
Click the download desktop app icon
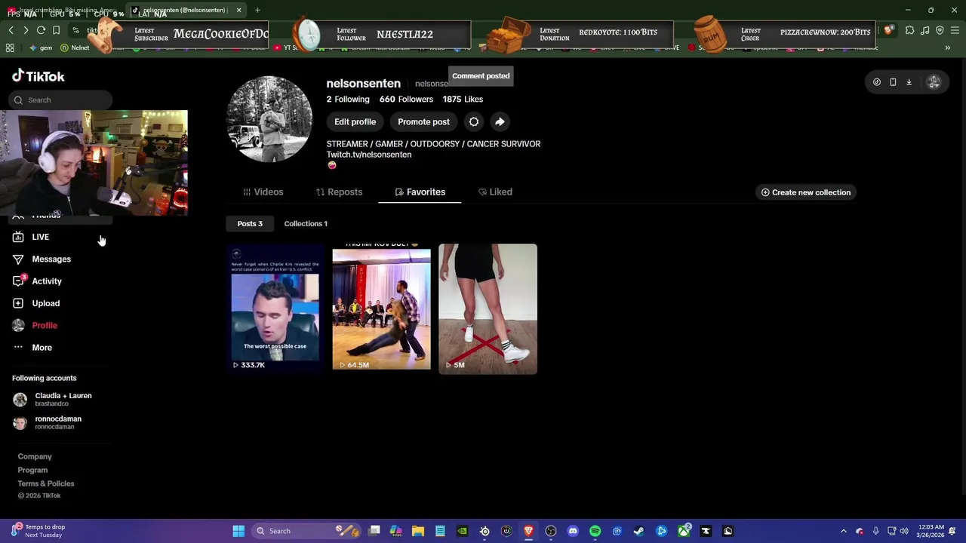(909, 82)
